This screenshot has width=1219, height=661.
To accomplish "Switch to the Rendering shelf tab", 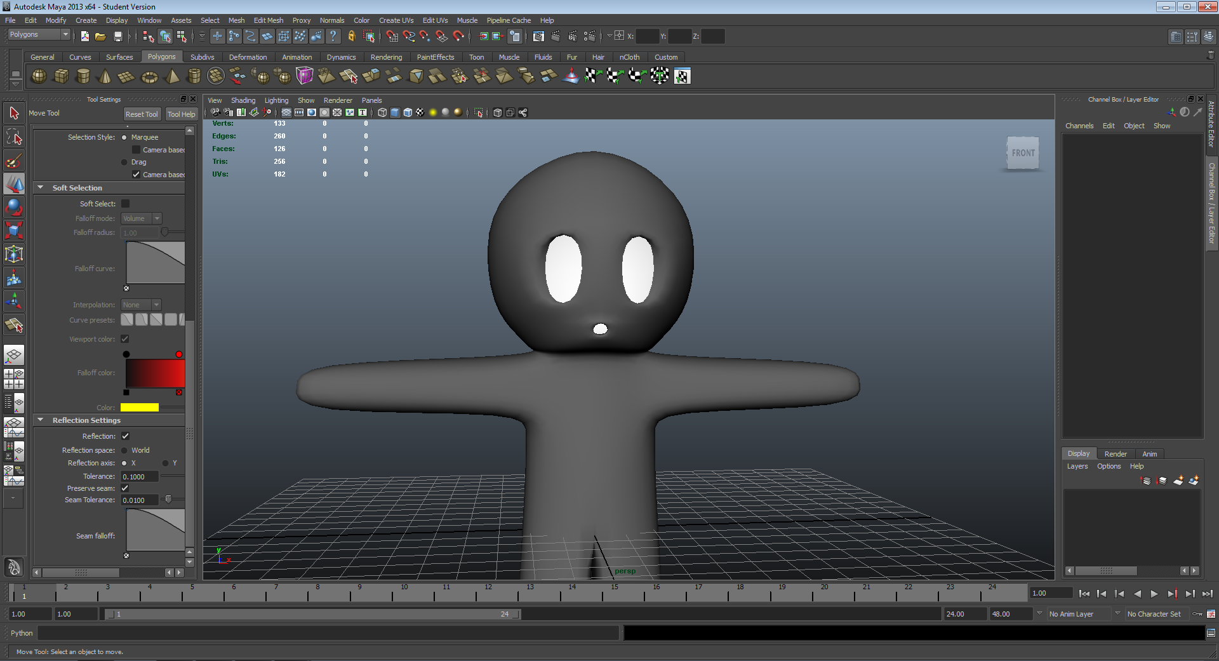I will coord(386,57).
